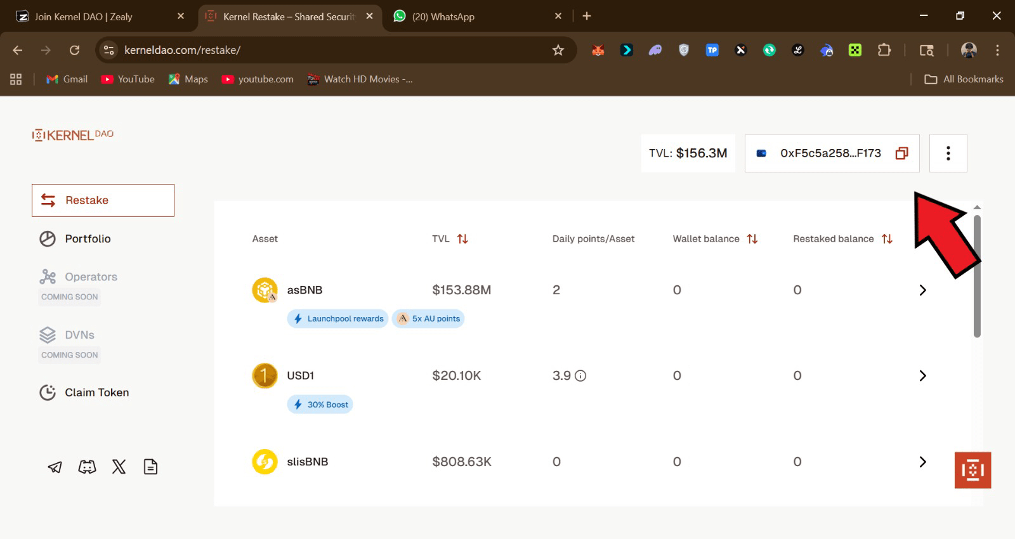
Task: Copy the wallet address 0xF5c5a258...F173
Action: (x=901, y=153)
